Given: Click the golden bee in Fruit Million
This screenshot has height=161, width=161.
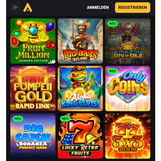Looking at the screenshot, I should coord(33,32).
